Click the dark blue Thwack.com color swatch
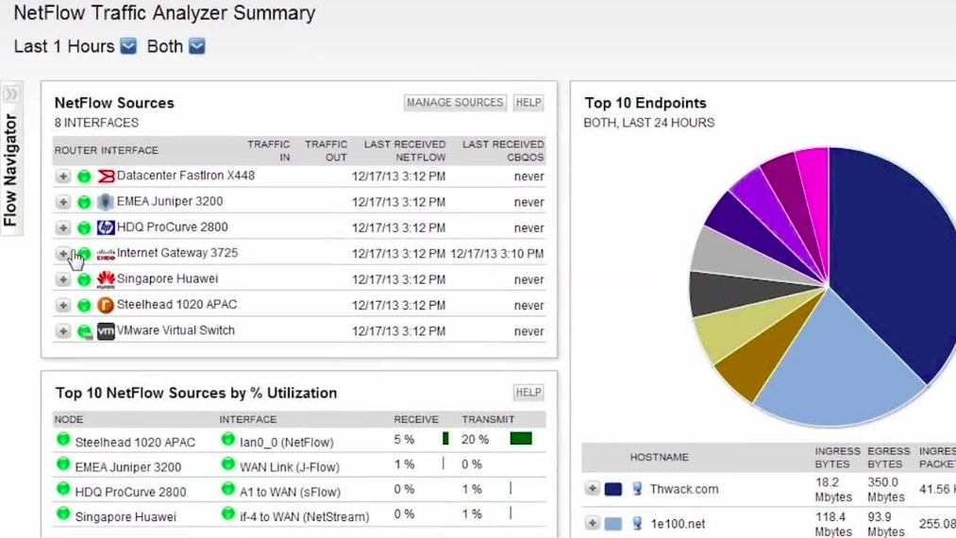Image resolution: width=956 pixels, height=538 pixels. tap(613, 489)
